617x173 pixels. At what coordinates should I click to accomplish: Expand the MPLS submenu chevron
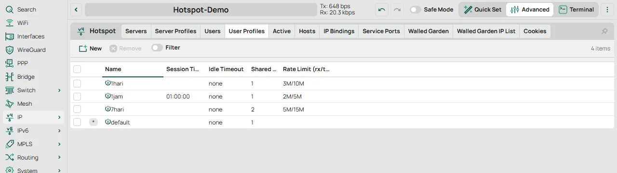point(59,144)
